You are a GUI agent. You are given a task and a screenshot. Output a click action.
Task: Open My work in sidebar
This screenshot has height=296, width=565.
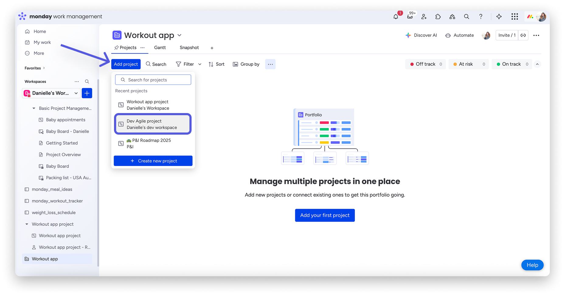[42, 42]
